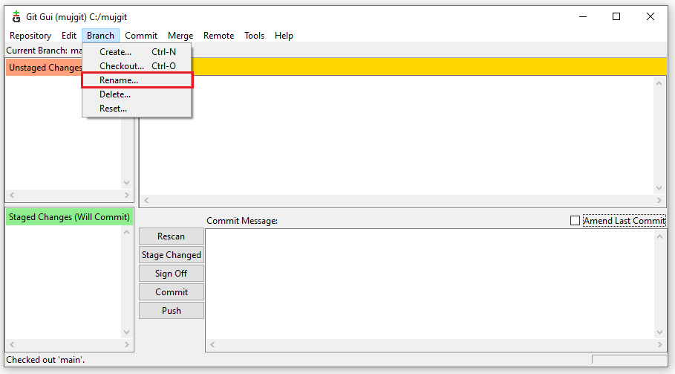Open the Repository menu
675x374 pixels.
tap(30, 36)
